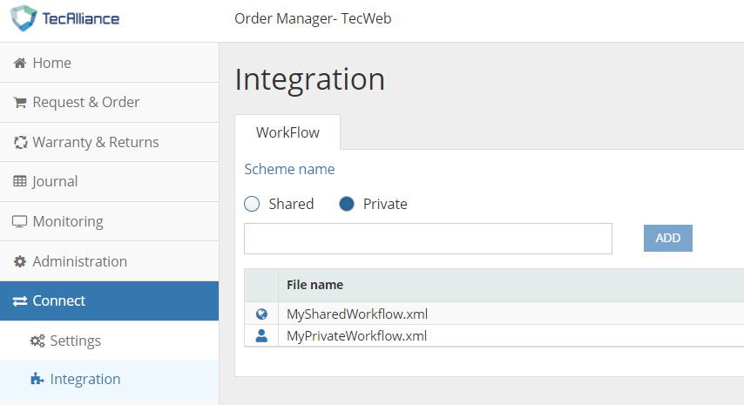Click user icon beside MyPrivateWorkflow.xml
The image size is (744, 405).
tap(261, 336)
